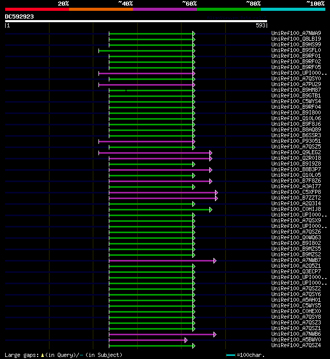Open the UniRef100_Q8LBI9 hit label
The height and width of the screenshot is (359, 330).
pos(296,39)
